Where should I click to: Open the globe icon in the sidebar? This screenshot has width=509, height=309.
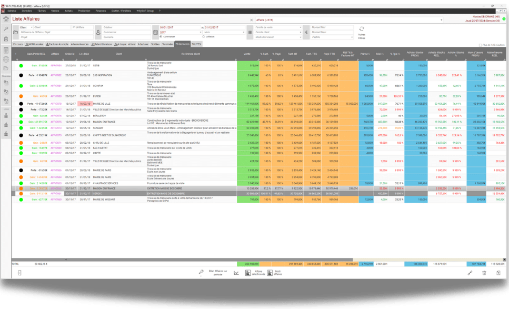pos(6,59)
